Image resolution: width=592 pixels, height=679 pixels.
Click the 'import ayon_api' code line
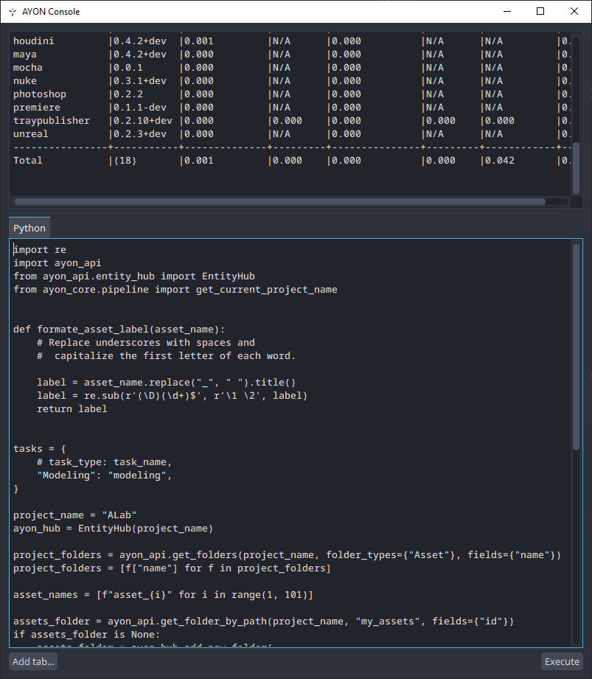[58, 263]
